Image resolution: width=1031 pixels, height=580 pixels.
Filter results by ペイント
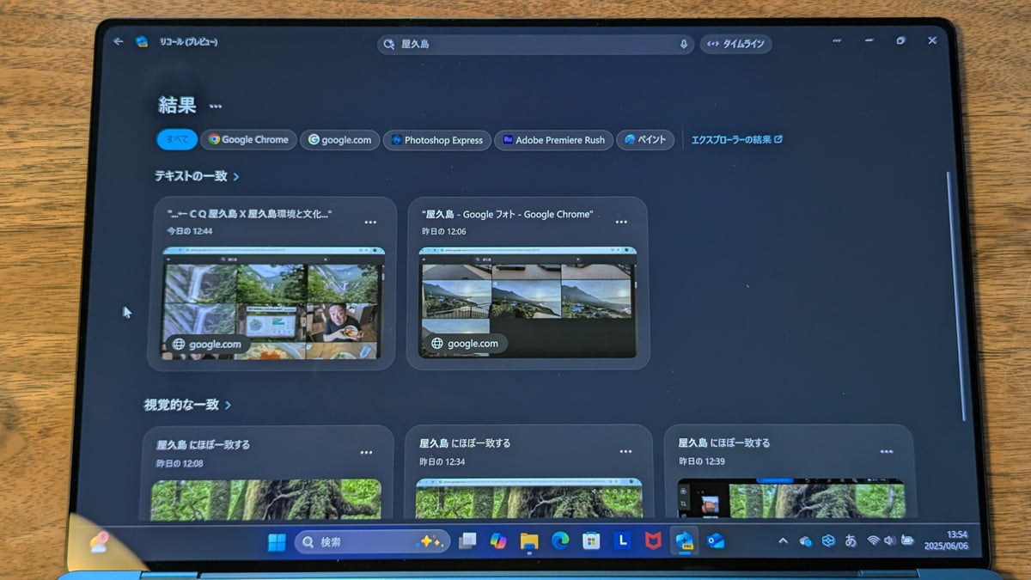(645, 139)
